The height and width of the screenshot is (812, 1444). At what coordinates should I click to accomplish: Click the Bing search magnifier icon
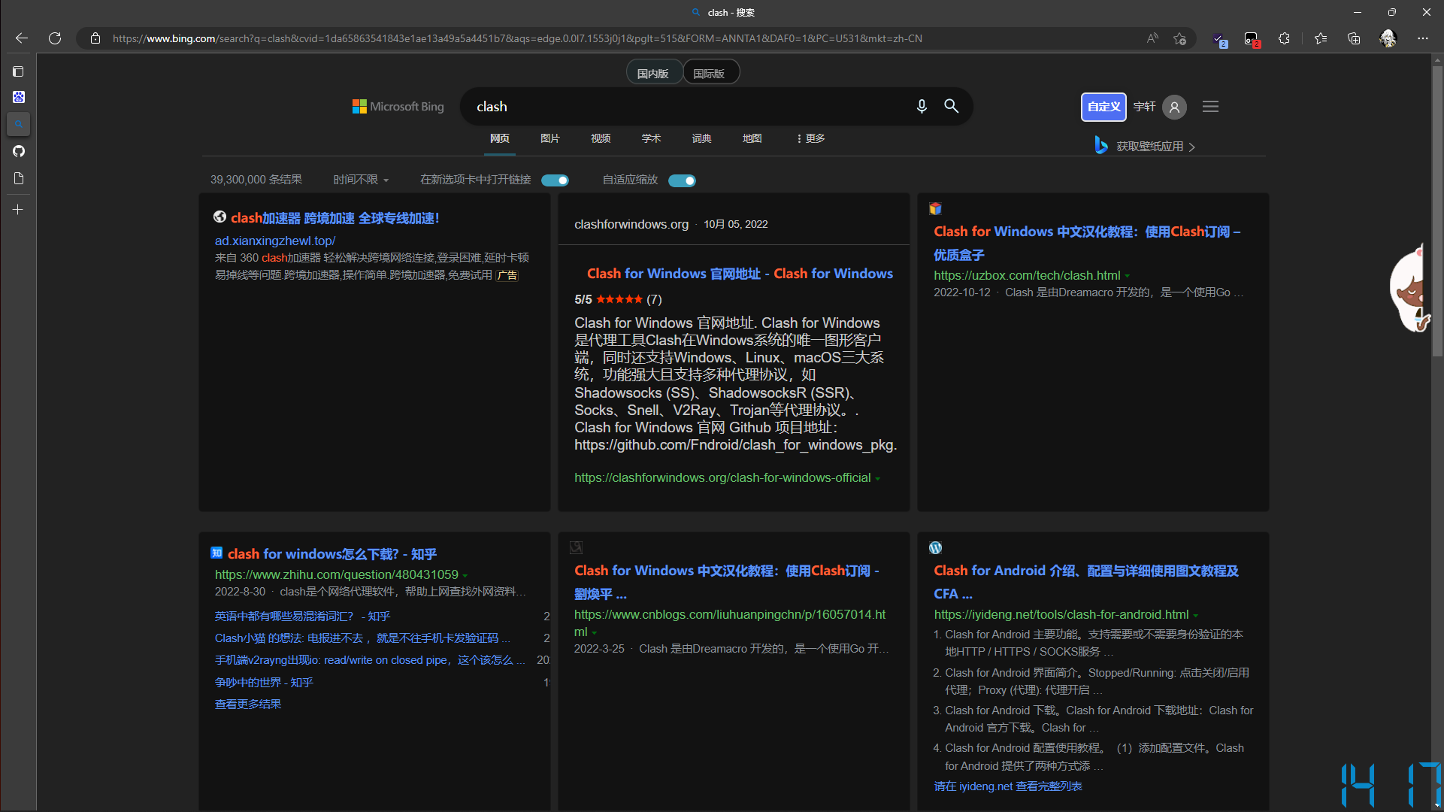pos(952,106)
